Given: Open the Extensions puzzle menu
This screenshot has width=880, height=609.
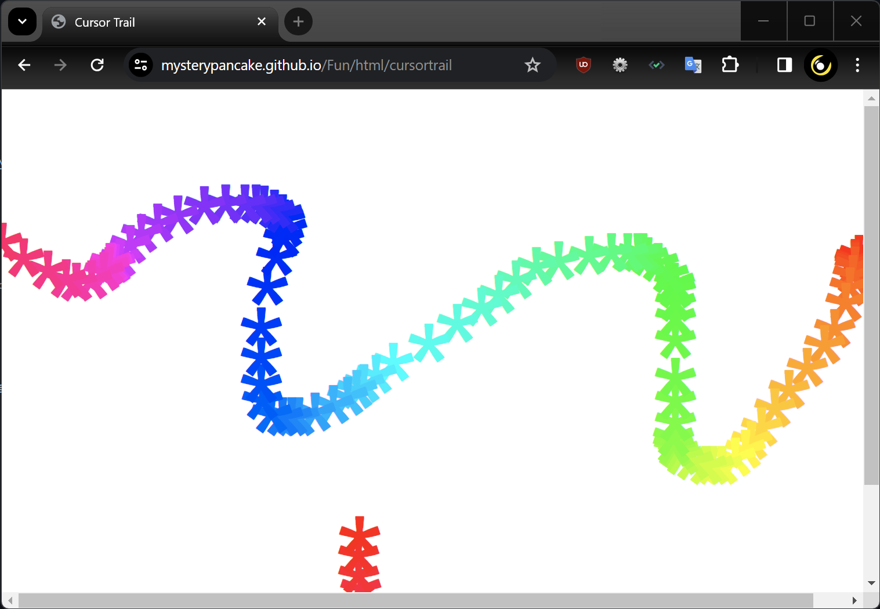Looking at the screenshot, I should [x=730, y=65].
